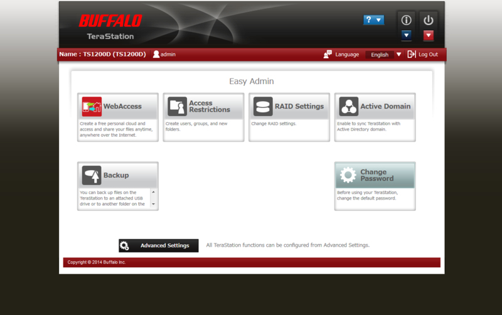Click the Log Out link

tap(428, 55)
